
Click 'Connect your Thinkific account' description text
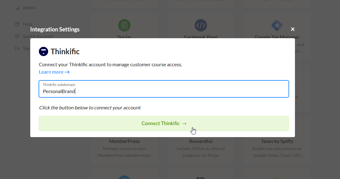pos(110,64)
